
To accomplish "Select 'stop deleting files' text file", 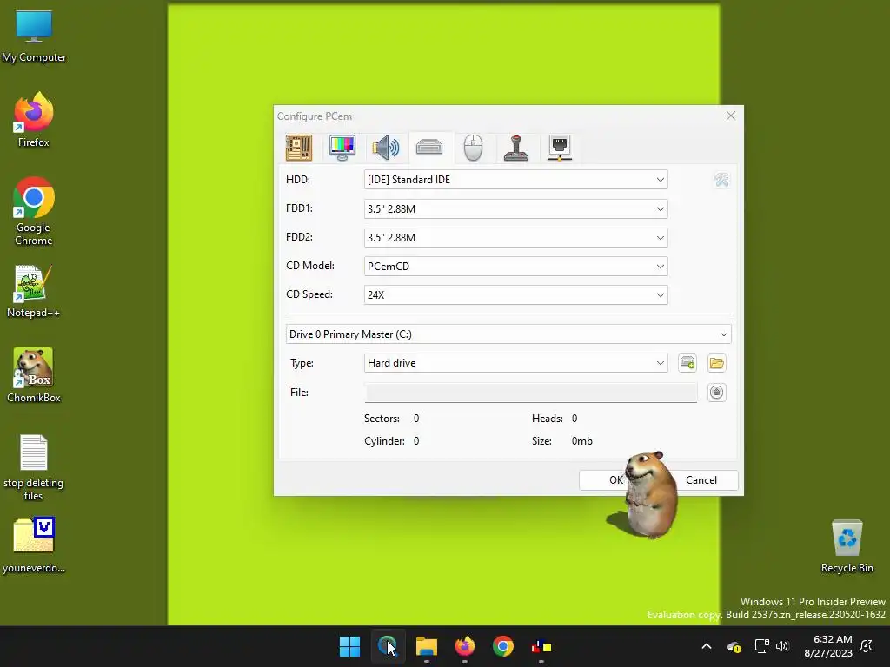I will pyautogui.click(x=34, y=467).
